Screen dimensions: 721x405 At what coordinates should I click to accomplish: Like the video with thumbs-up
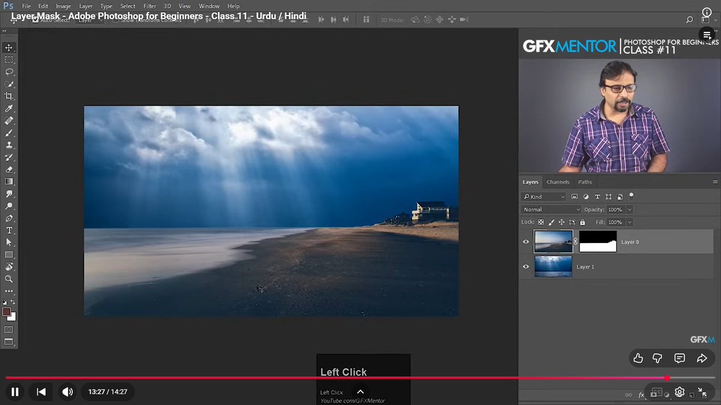(x=638, y=358)
